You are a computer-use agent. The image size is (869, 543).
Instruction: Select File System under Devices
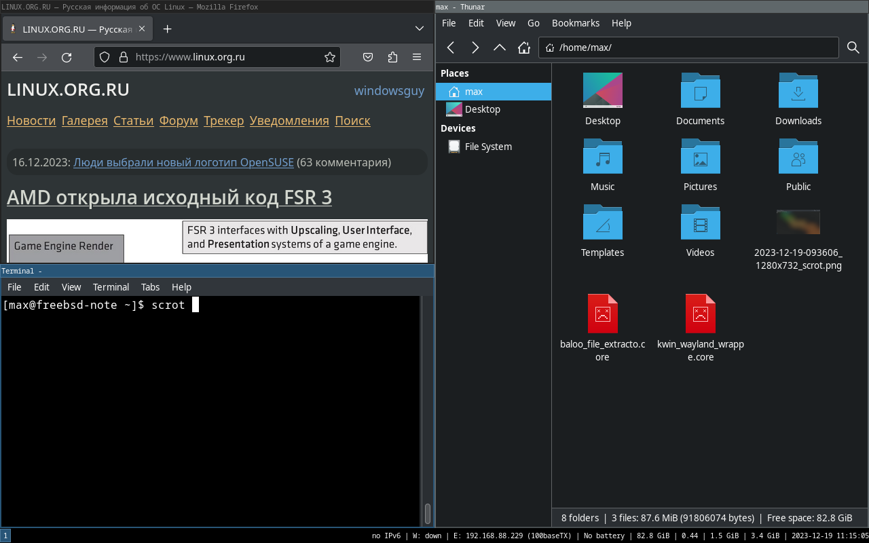pyautogui.click(x=494, y=147)
